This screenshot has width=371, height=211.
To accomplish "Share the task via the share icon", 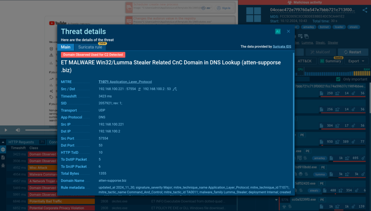I will pos(364,10).
